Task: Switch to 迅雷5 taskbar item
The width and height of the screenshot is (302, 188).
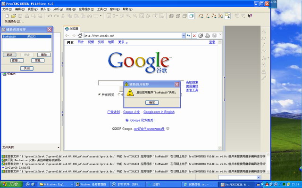Action: tap(163, 184)
